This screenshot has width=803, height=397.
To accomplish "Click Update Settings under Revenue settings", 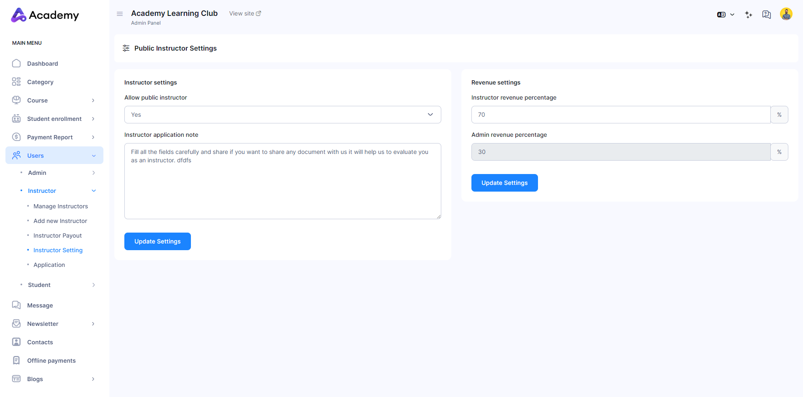I will coord(504,183).
